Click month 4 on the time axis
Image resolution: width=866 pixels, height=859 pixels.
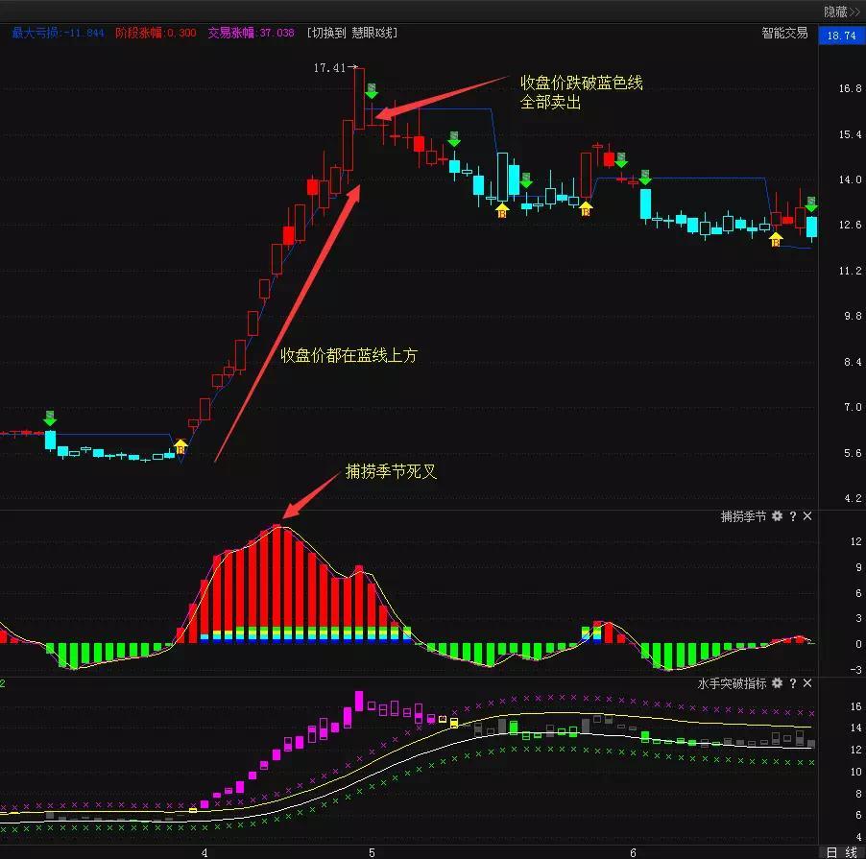(204, 853)
